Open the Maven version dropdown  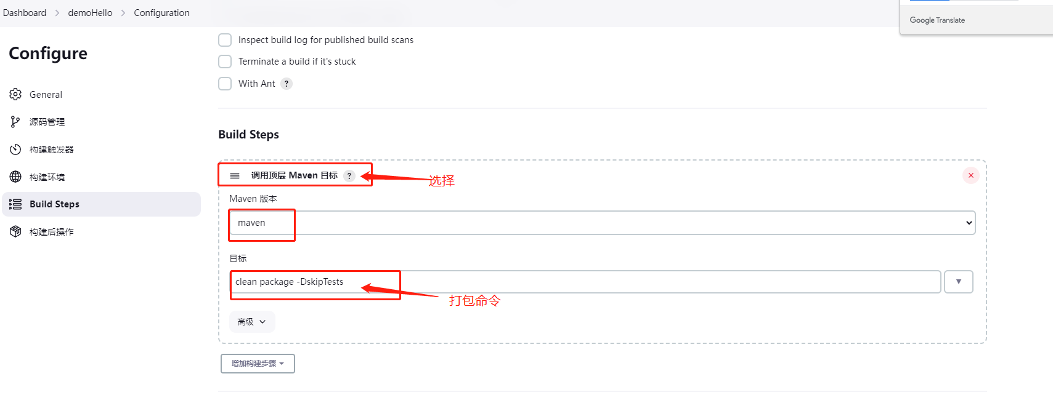[x=602, y=223]
